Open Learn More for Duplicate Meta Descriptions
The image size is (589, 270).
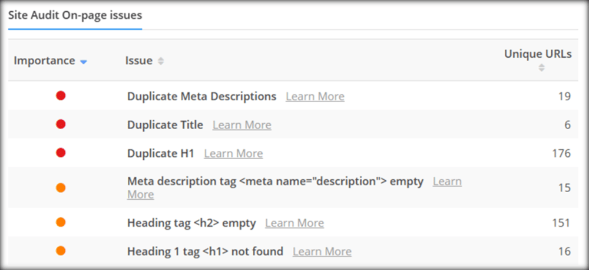315,97
